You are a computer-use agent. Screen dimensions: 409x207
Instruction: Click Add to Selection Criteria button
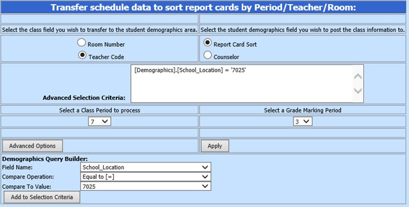42,197
